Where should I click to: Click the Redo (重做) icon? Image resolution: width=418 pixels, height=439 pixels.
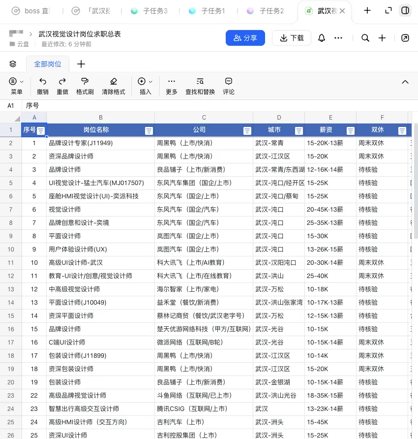pos(62,82)
